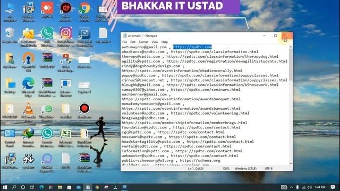This screenshot has width=340, height=191.
Task: Click the taskbar search magnifier
Action: point(14,187)
